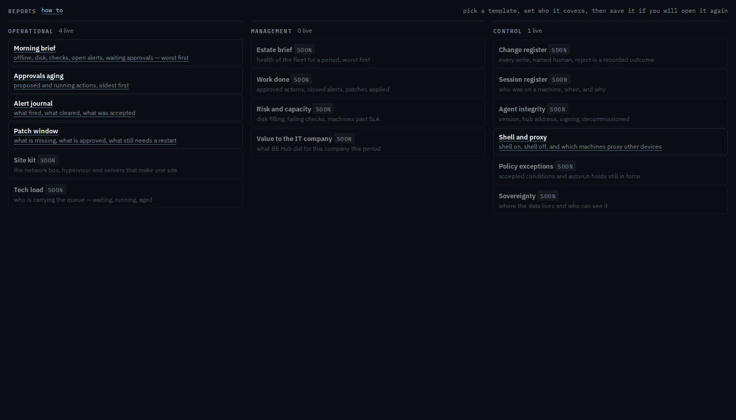Click the Change register card title
The image size is (736, 420).
click(x=523, y=50)
